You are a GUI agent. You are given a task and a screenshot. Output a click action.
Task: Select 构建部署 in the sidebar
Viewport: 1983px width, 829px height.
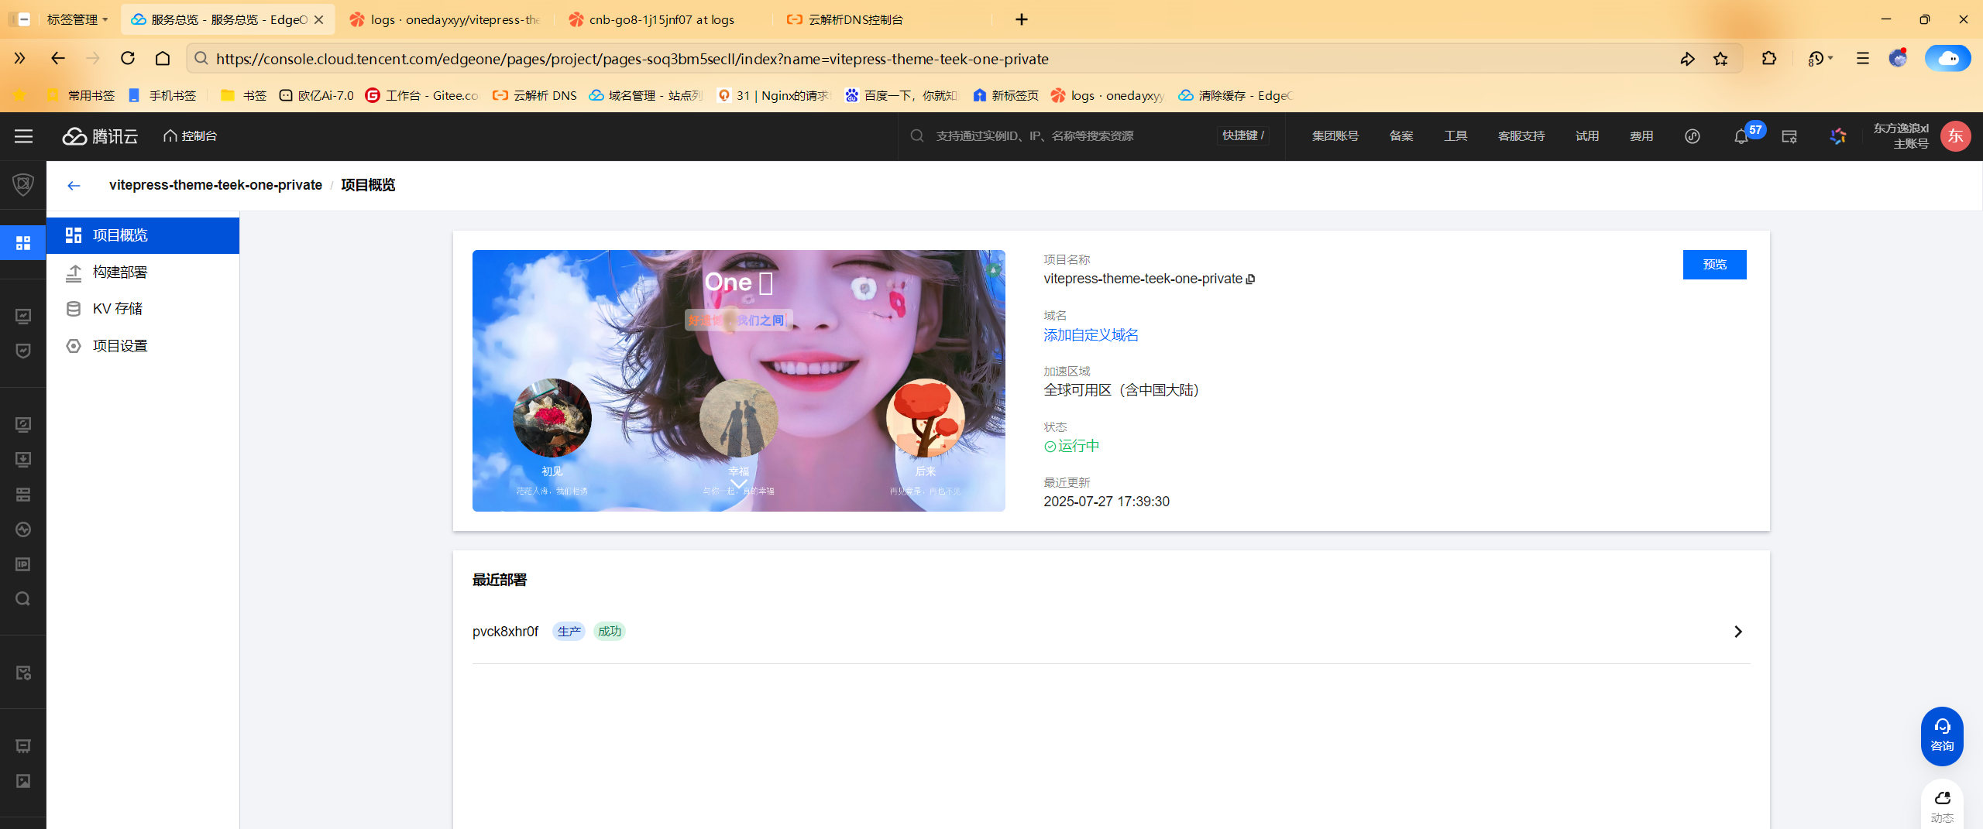tap(143, 272)
